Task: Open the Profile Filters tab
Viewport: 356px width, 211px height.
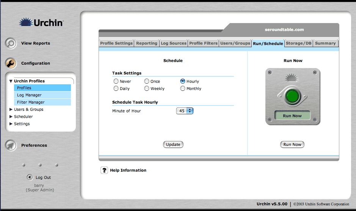Action: [204, 43]
